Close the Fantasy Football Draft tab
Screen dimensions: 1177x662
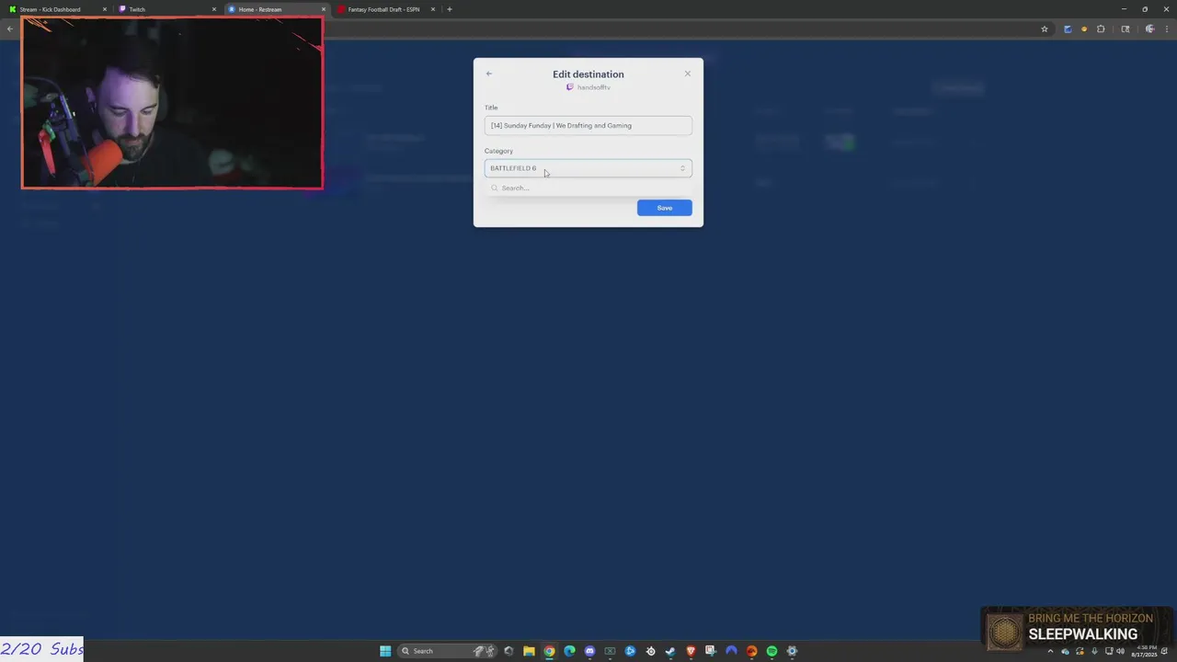point(433,9)
